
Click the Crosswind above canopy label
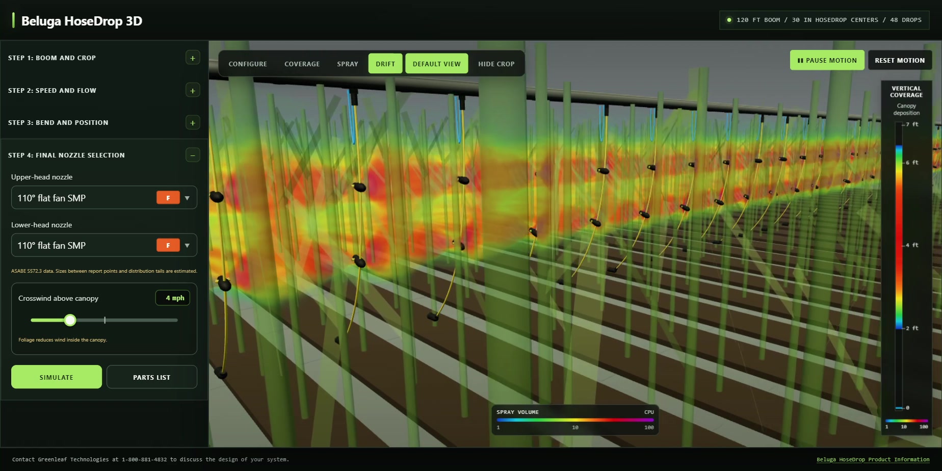tap(59, 298)
